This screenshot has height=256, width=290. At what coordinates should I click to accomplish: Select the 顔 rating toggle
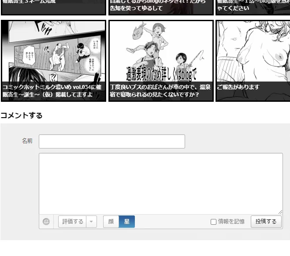tap(111, 222)
